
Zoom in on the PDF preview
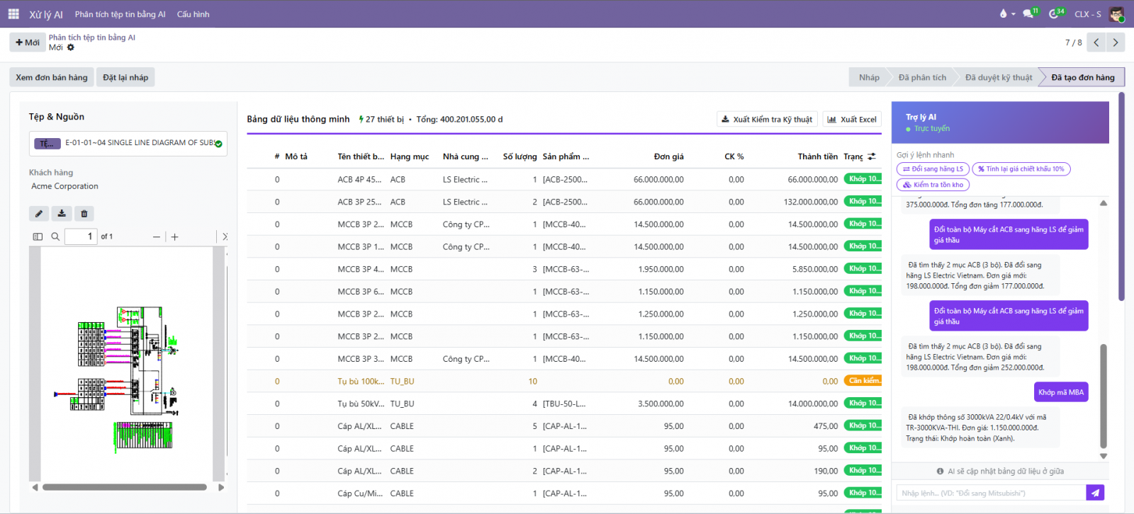click(175, 236)
